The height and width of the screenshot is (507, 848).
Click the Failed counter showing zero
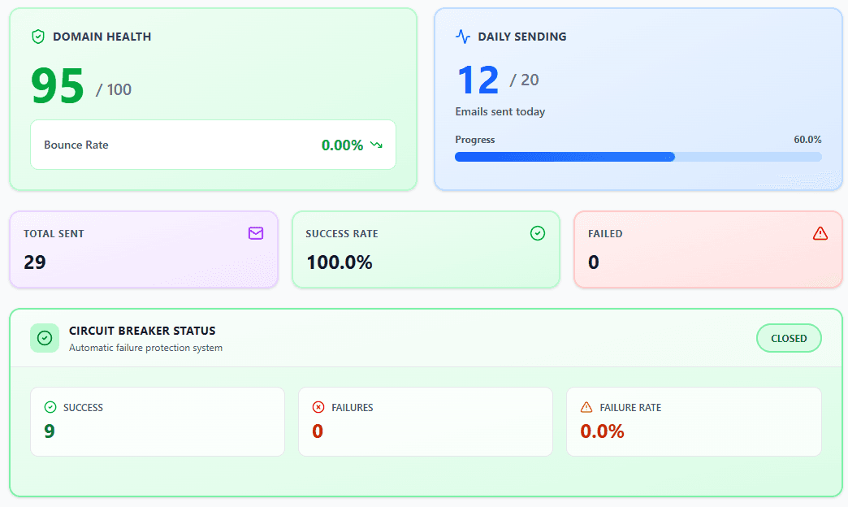[x=593, y=262]
